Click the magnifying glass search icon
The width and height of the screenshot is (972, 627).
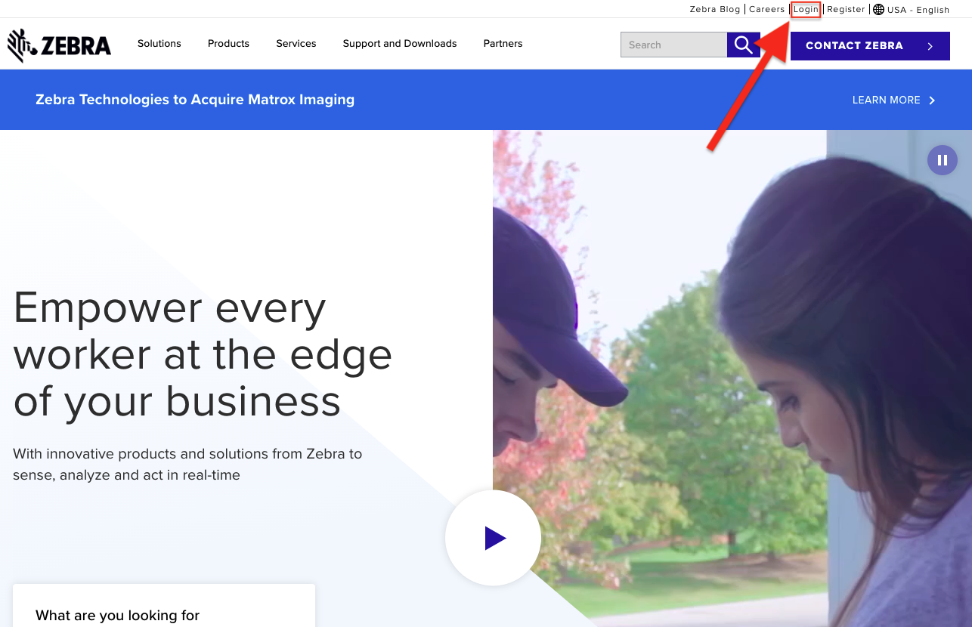tap(743, 45)
